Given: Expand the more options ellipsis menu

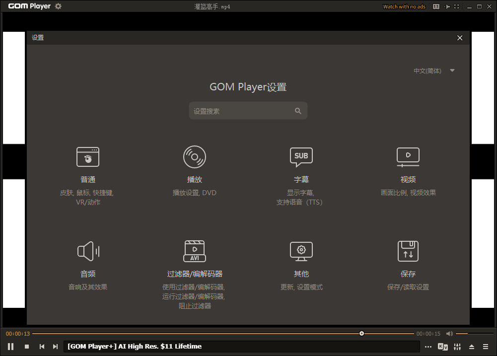Looking at the screenshot, I should pyautogui.click(x=428, y=346).
